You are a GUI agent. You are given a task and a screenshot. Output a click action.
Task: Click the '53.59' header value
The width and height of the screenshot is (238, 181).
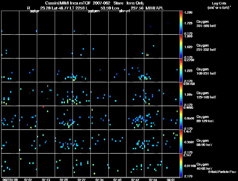105,8
